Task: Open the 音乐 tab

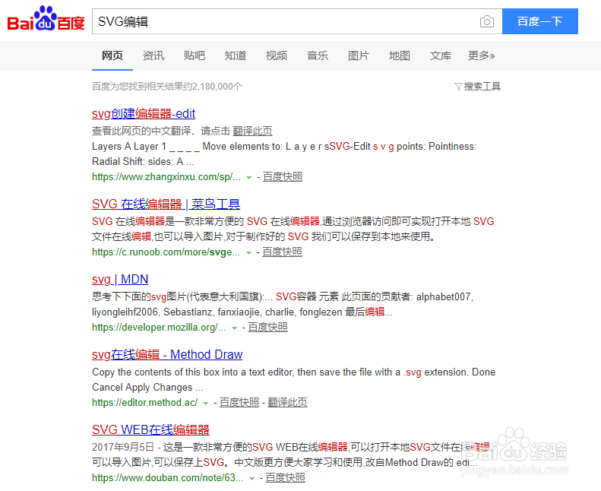Action: click(318, 56)
